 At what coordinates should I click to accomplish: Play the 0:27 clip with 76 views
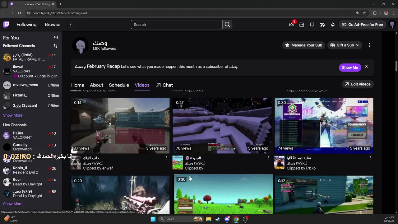tap(222, 125)
